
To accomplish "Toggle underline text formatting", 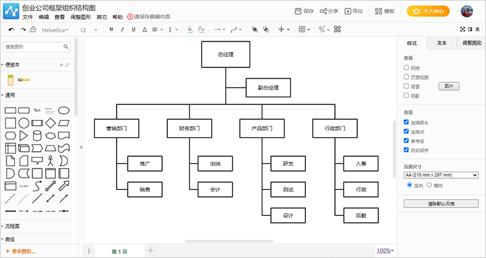I will click(x=133, y=29).
